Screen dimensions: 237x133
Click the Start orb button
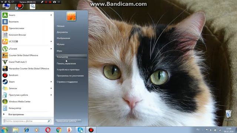coord(4,130)
